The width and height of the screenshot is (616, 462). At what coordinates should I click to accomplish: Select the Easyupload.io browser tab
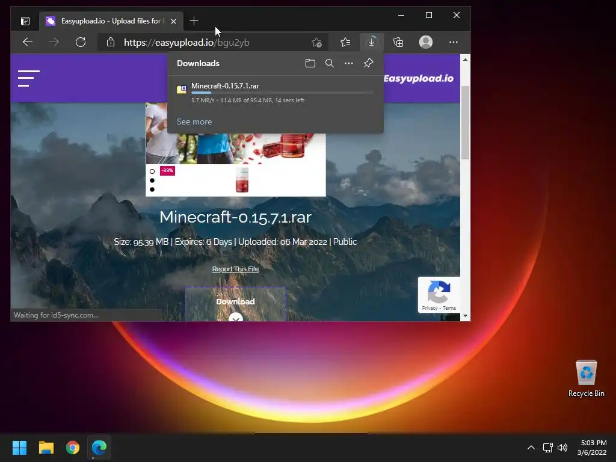click(x=111, y=21)
